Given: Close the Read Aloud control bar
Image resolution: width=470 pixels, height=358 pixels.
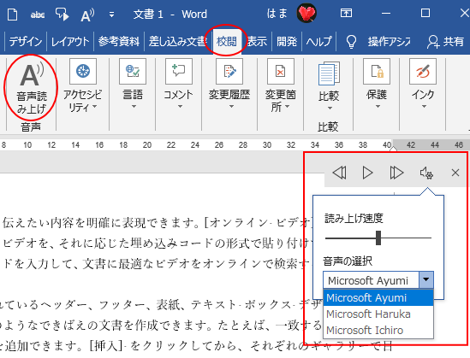Looking at the screenshot, I should pos(455,173).
